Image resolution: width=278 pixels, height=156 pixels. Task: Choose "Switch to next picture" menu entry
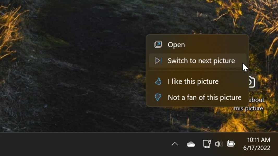click(201, 61)
